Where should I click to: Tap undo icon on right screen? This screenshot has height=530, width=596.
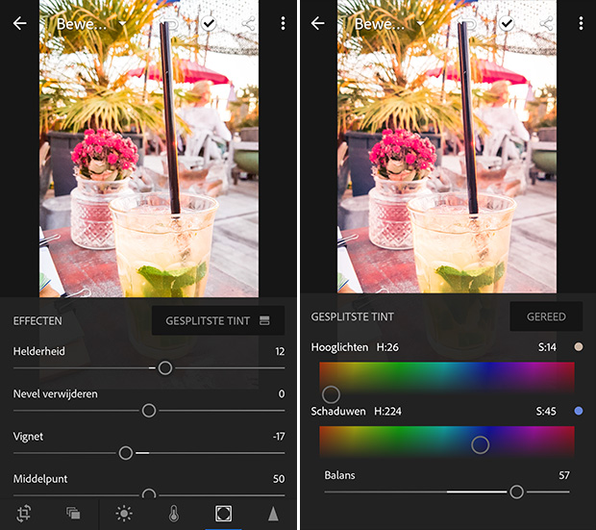[x=467, y=24]
